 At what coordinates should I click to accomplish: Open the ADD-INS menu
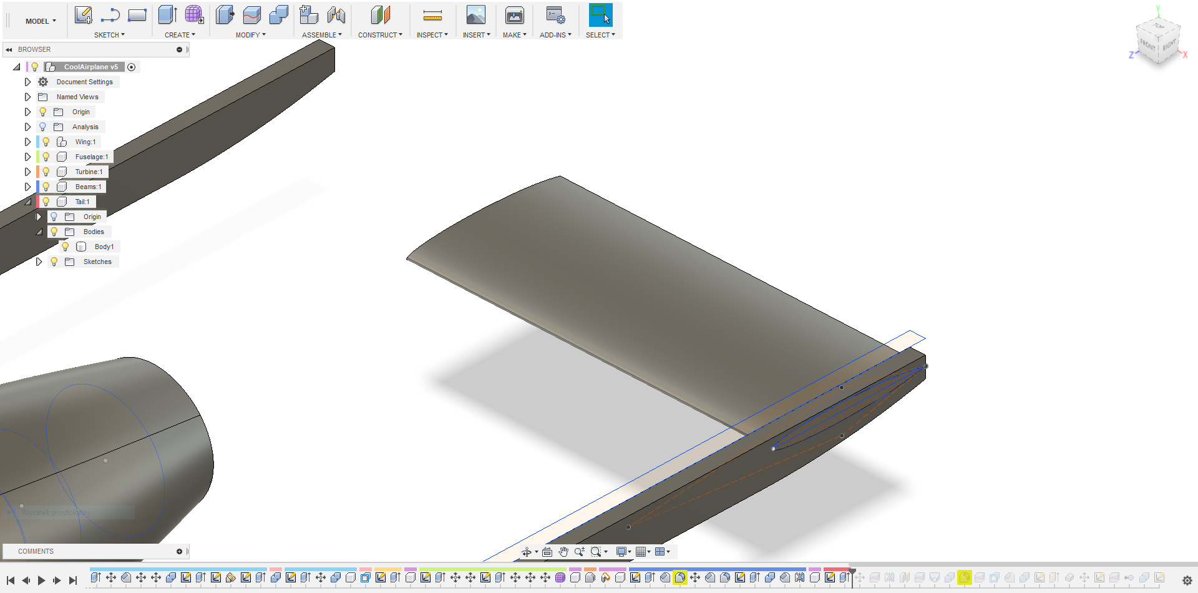pos(555,35)
